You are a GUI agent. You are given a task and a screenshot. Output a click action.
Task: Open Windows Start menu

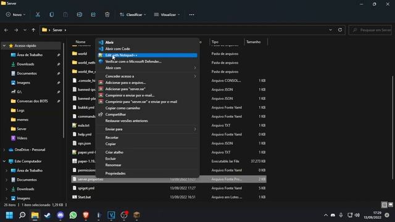(9, 215)
